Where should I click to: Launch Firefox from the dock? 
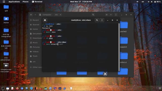coord(17,88)
